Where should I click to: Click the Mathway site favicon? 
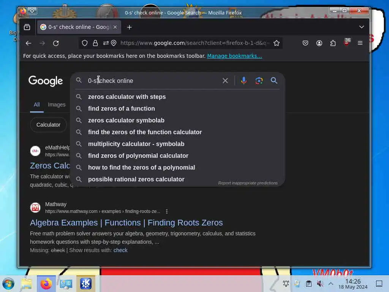[x=35, y=208]
